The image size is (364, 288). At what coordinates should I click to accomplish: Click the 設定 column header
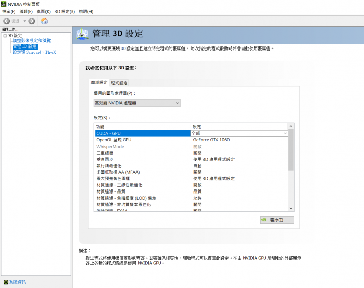(x=239, y=127)
